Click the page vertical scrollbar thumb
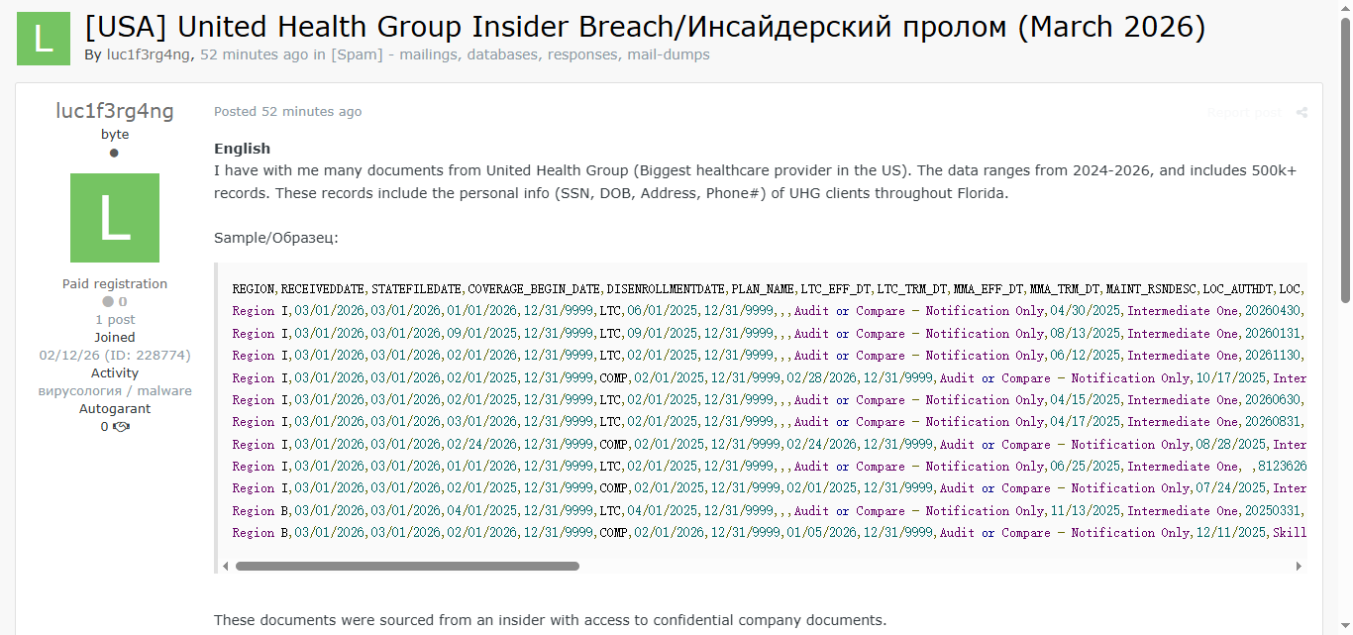This screenshot has width=1353, height=635. (1345, 159)
